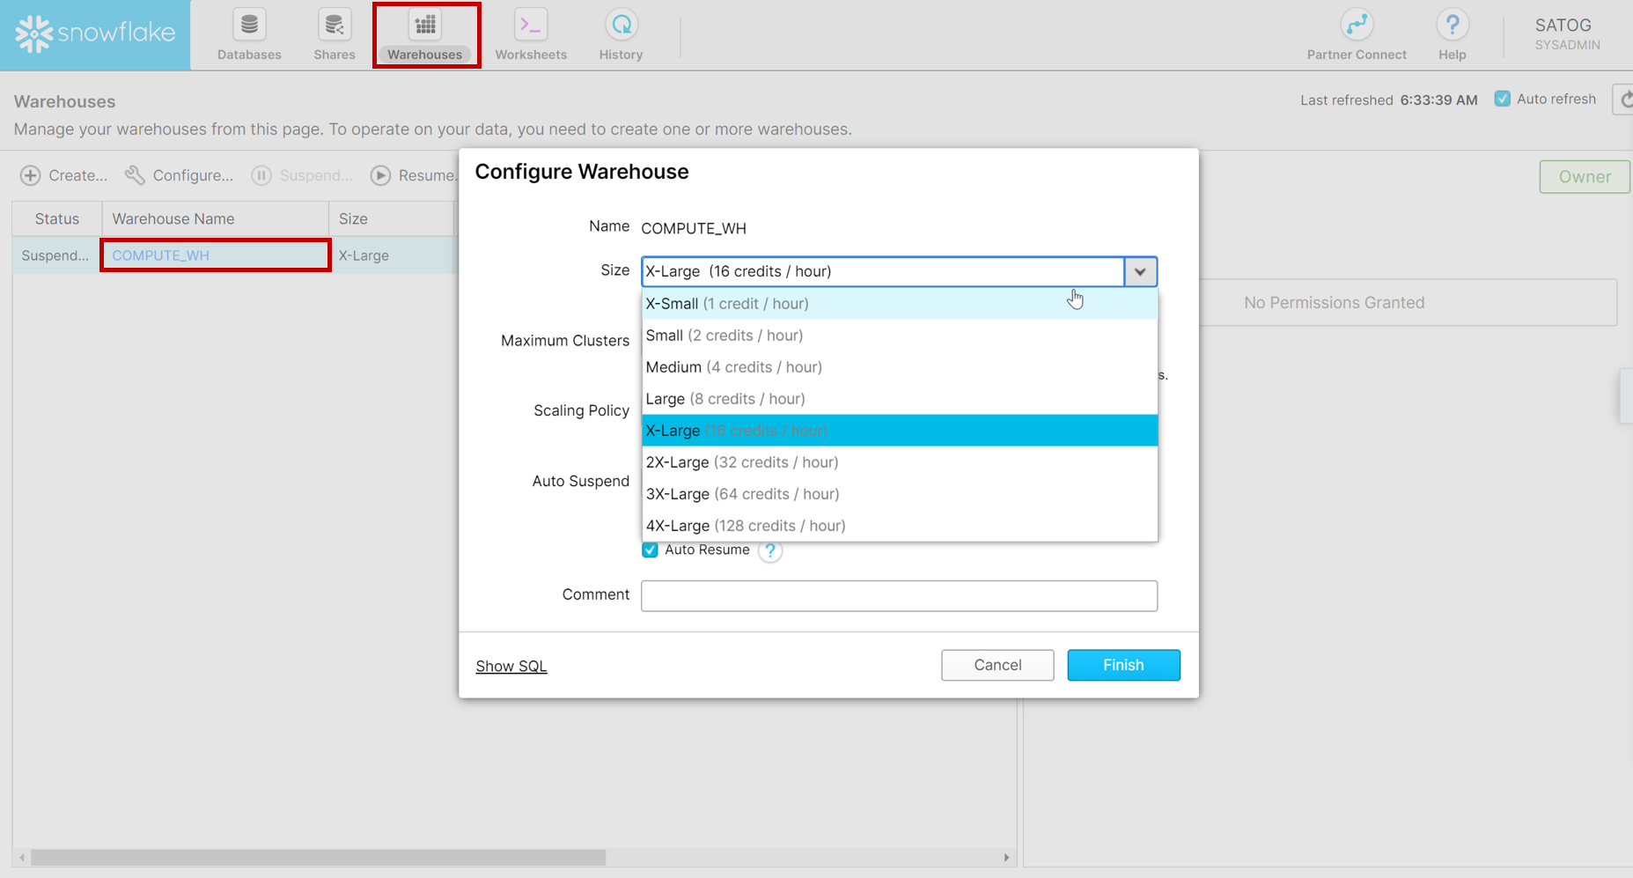Collapse the Size dropdown arrow
The image size is (1633, 878).
click(x=1140, y=271)
